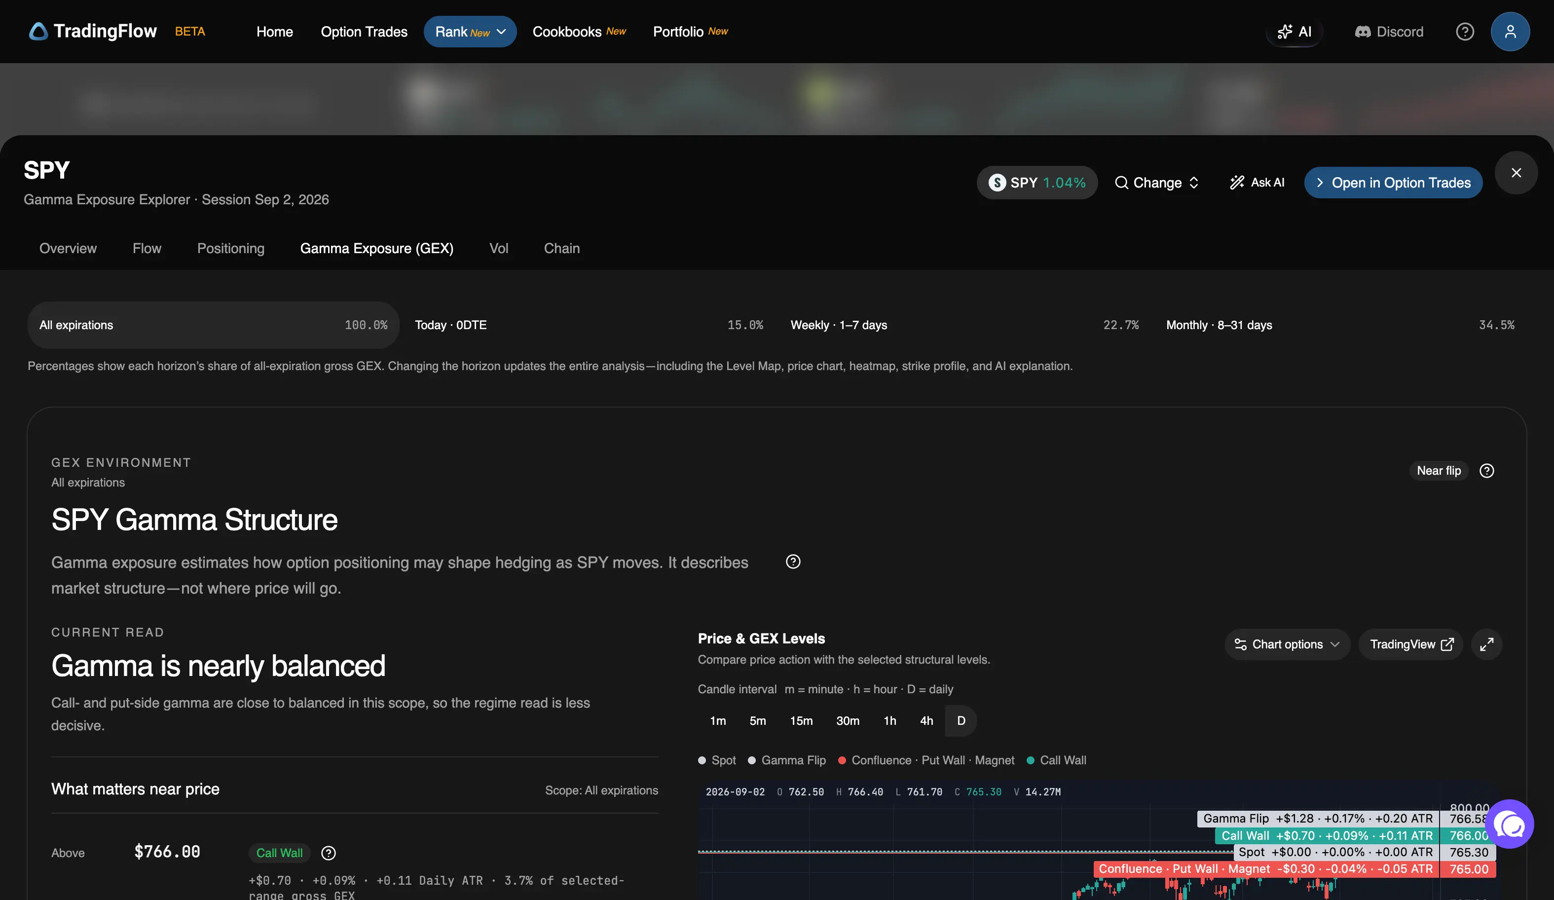1554x900 pixels.
Task: Click Open in Option Trades button
Action: pyautogui.click(x=1393, y=183)
